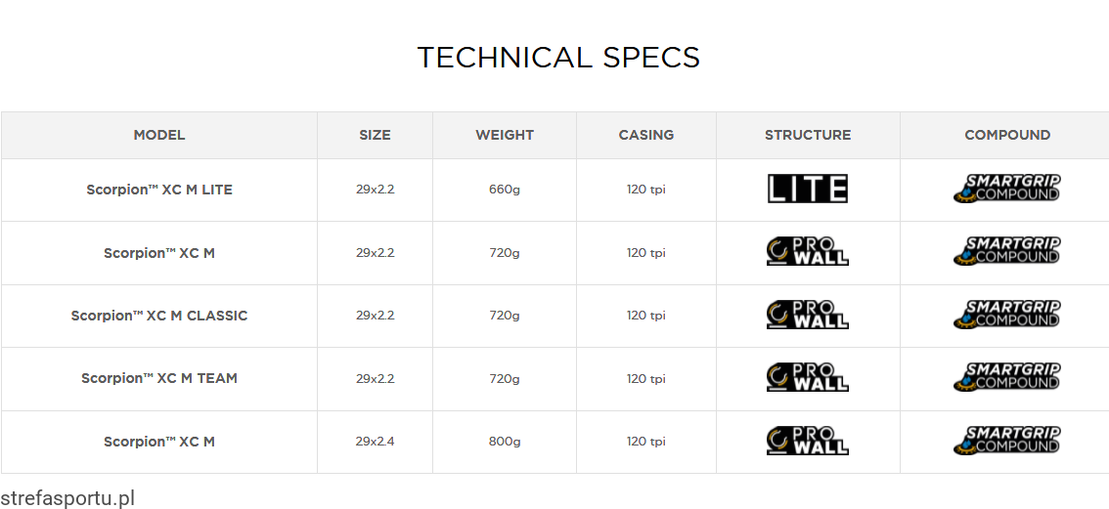The image size is (1109, 509).
Task: Click the 800g weight cell
Action: 505,442
